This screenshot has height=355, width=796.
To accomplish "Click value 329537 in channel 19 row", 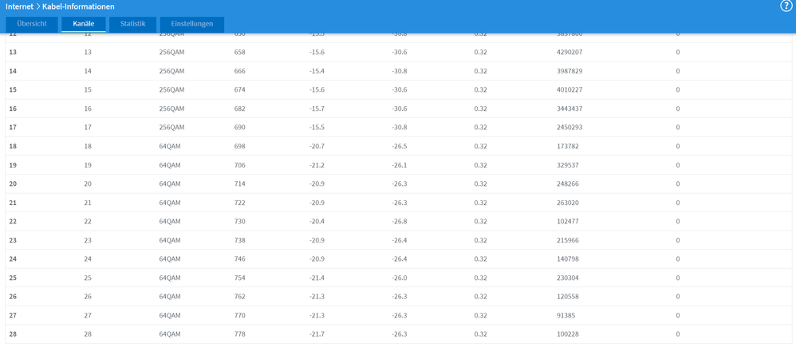I will click(x=568, y=165).
